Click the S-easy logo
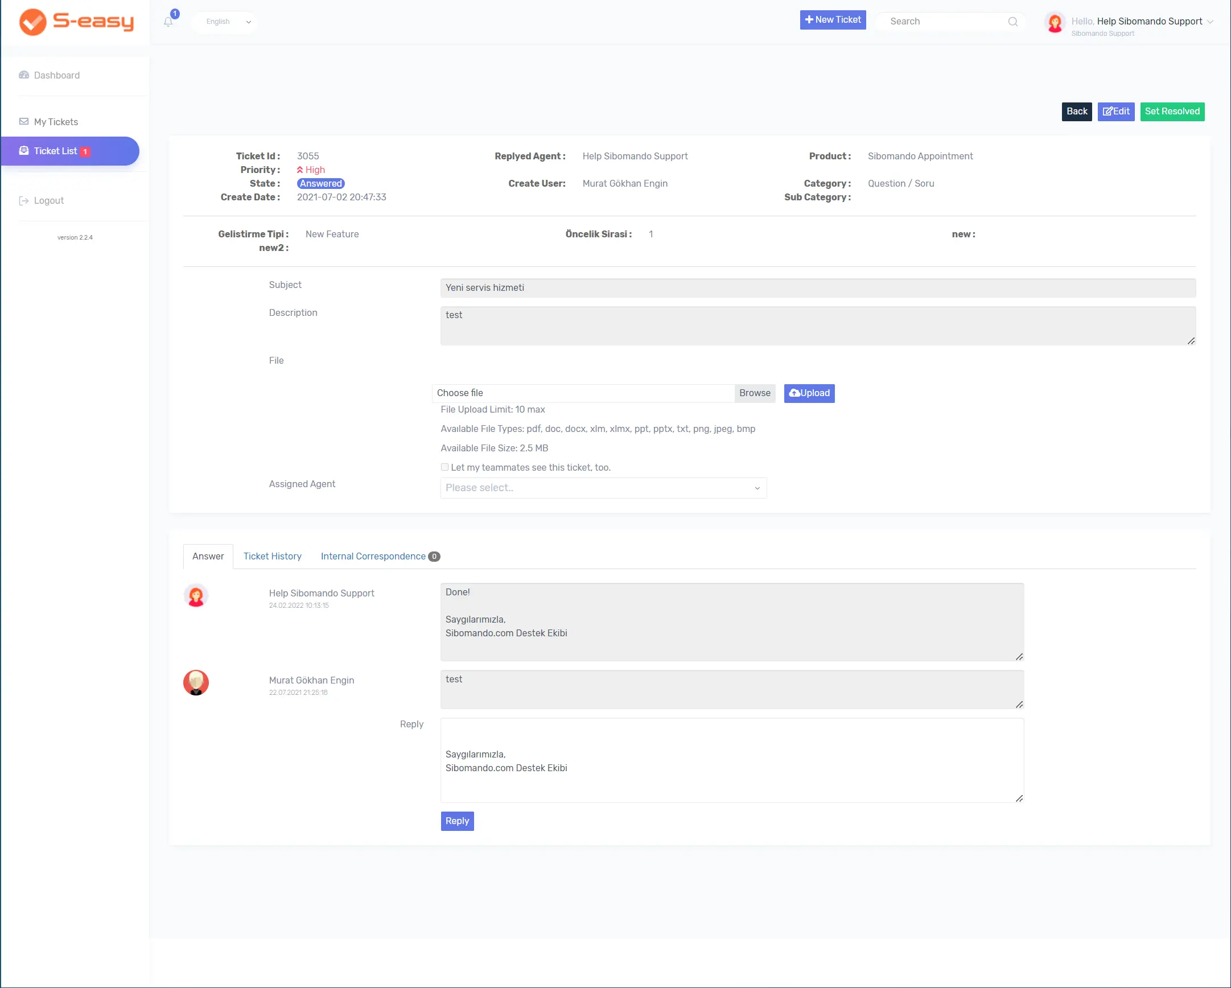 click(76, 22)
